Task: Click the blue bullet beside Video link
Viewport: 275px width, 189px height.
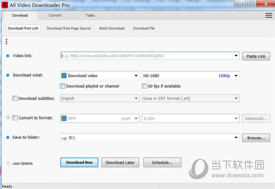Action: [8, 56]
